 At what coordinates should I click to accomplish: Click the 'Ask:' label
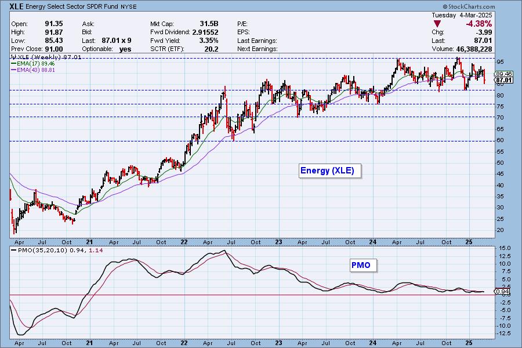(x=88, y=24)
